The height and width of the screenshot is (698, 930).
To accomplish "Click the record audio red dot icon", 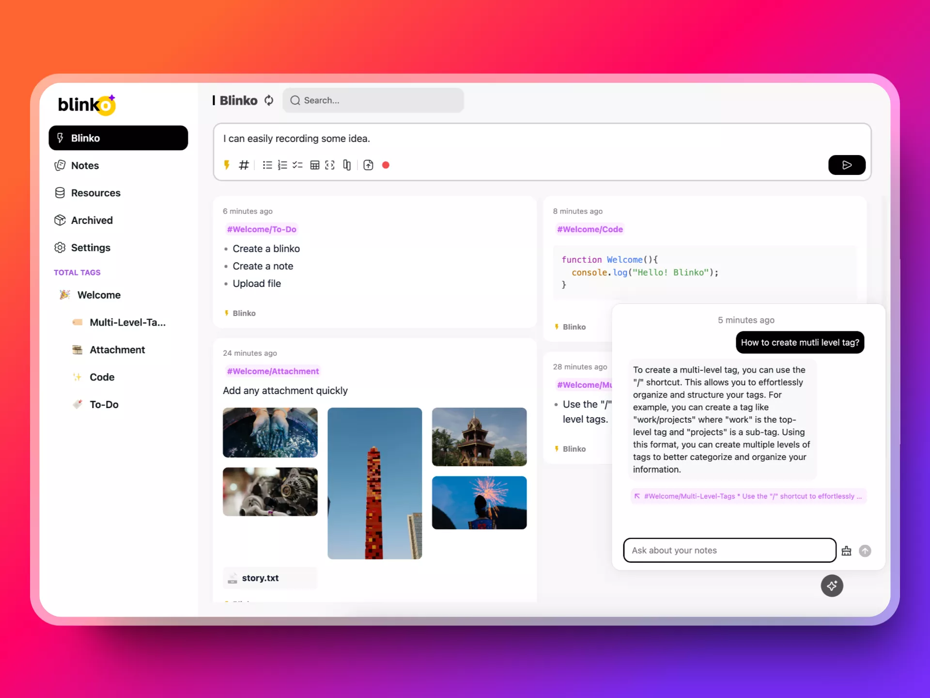I will point(386,165).
